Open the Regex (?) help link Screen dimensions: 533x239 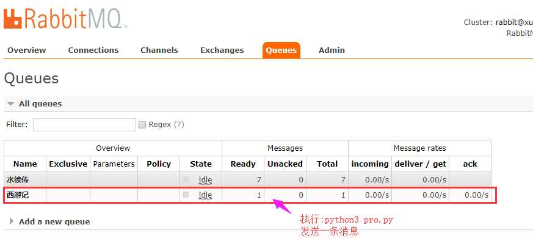pos(179,124)
